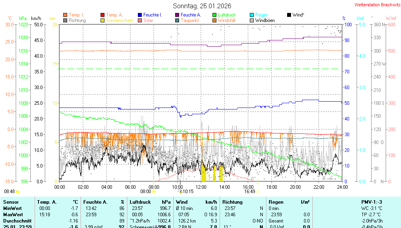Click the pink Solar legend swatch
Viewport: 401px width, 228px height.
pyautogui.click(x=140, y=20)
